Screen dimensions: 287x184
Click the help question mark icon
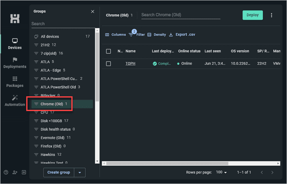pyautogui.click(x=6, y=172)
